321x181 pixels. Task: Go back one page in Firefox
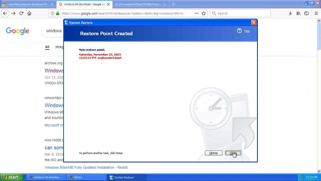(5, 13)
